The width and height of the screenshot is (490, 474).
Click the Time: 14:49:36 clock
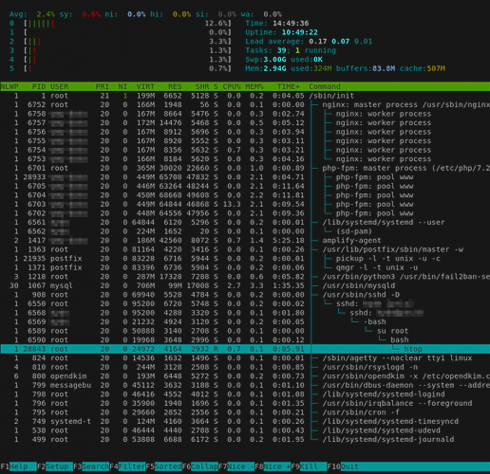tap(277, 24)
